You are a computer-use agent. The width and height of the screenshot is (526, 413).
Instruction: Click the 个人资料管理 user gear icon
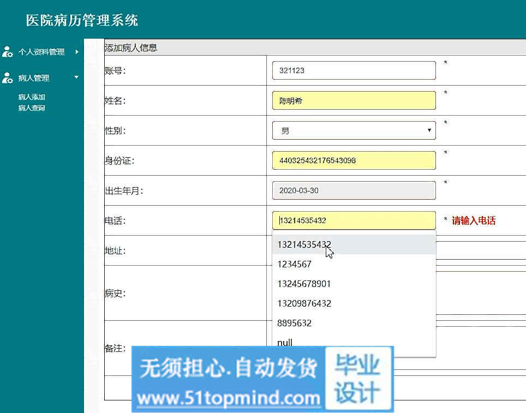(x=8, y=52)
